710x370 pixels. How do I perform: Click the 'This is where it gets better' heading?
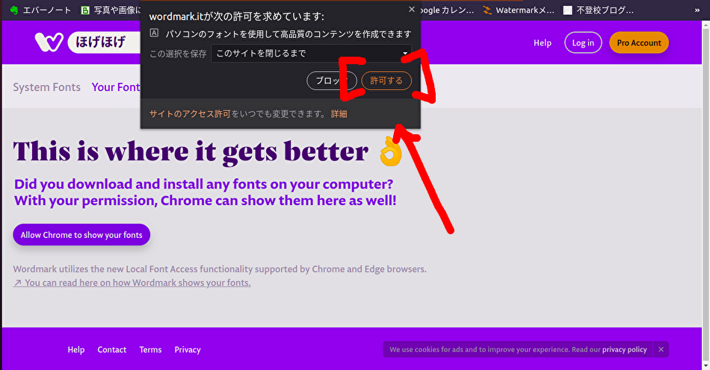(x=190, y=151)
